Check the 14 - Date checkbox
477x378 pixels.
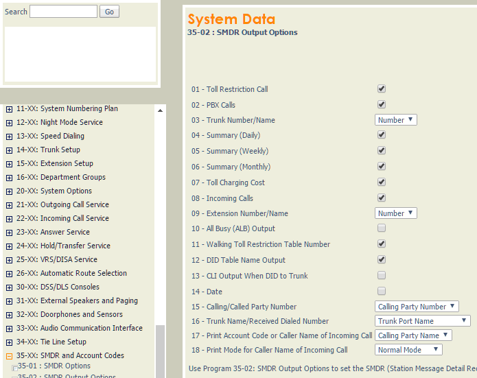(x=382, y=291)
